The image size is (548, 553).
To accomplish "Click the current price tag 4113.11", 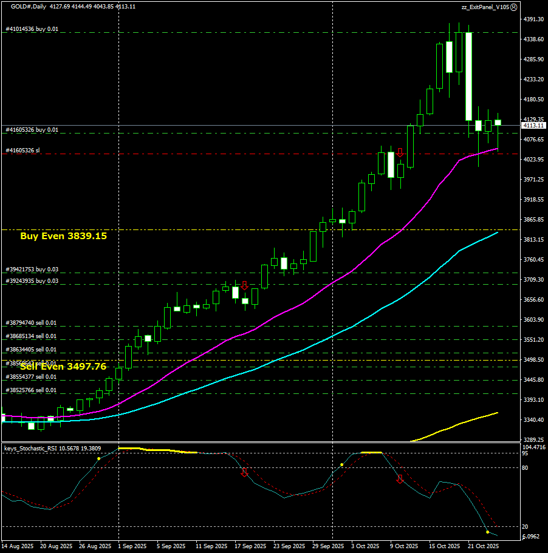I will [532, 126].
